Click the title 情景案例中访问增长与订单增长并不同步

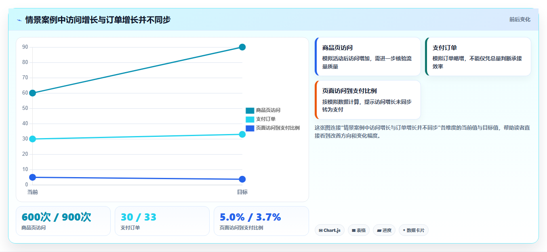pyautogui.click(x=98, y=20)
